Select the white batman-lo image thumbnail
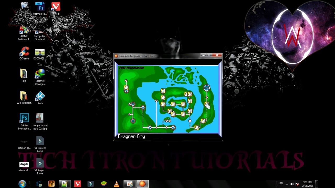The width and height of the screenshot is (335, 188). click(x=24, y=167)
